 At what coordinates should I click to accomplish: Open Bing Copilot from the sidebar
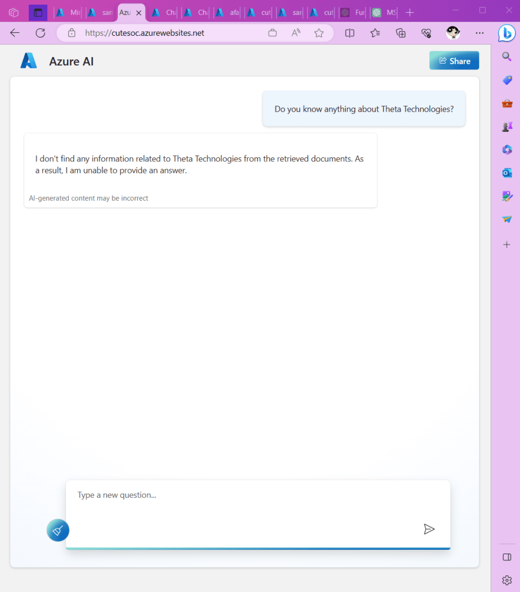point(507,34)
